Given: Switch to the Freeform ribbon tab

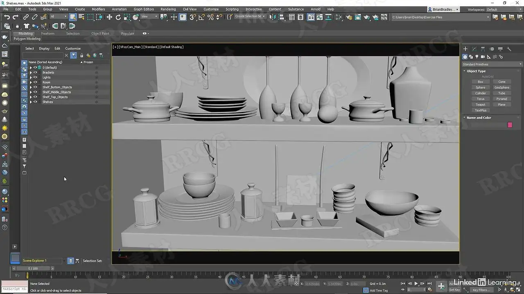Looking at the screenshot, I should 47,33.
